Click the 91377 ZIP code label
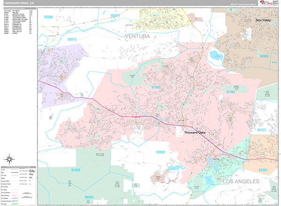Image resolution: width=281 pixels, height=206 pixels. click(261, 130)
